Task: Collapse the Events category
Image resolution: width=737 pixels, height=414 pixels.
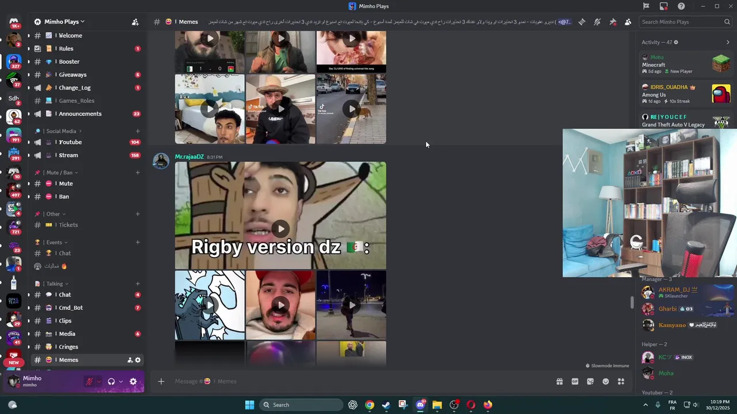Action: click(x=52, y=242)
